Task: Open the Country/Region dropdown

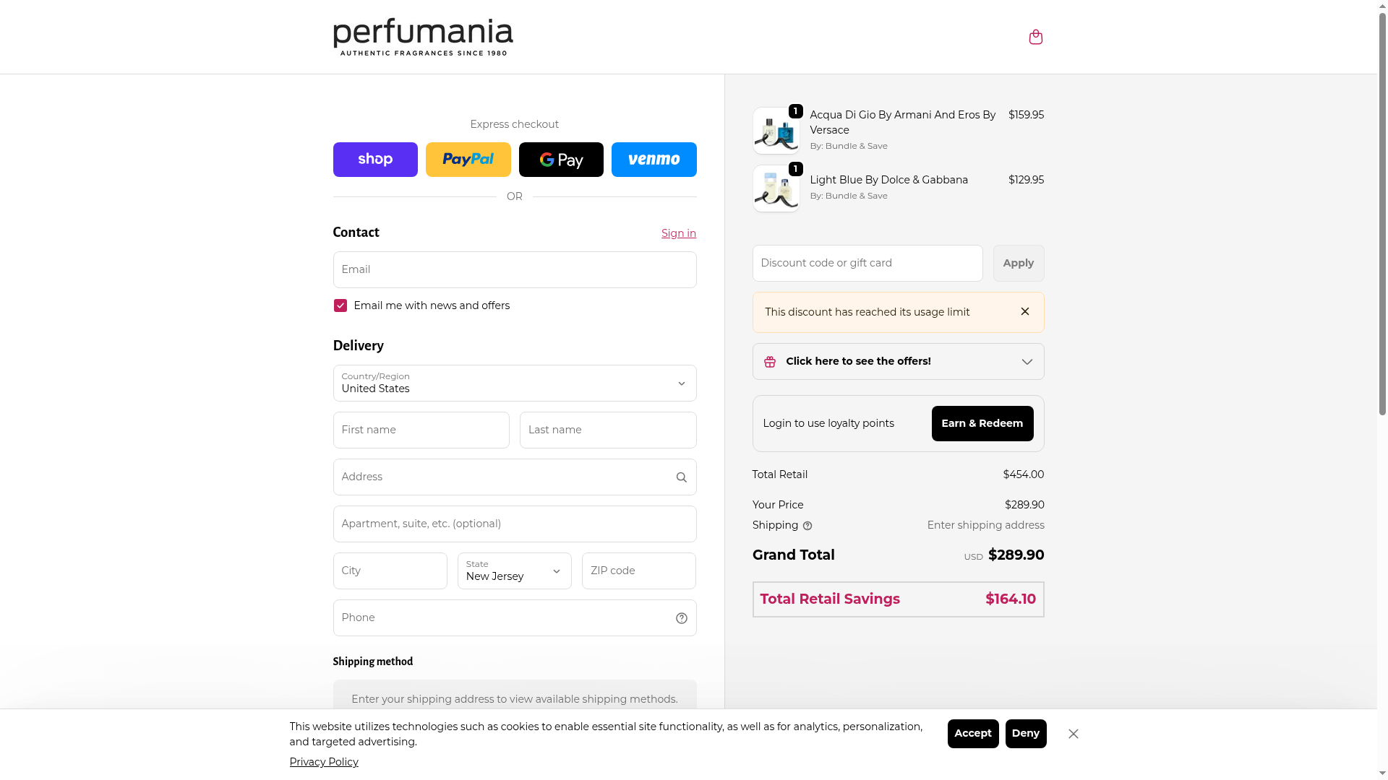Action: coord(514,383)
